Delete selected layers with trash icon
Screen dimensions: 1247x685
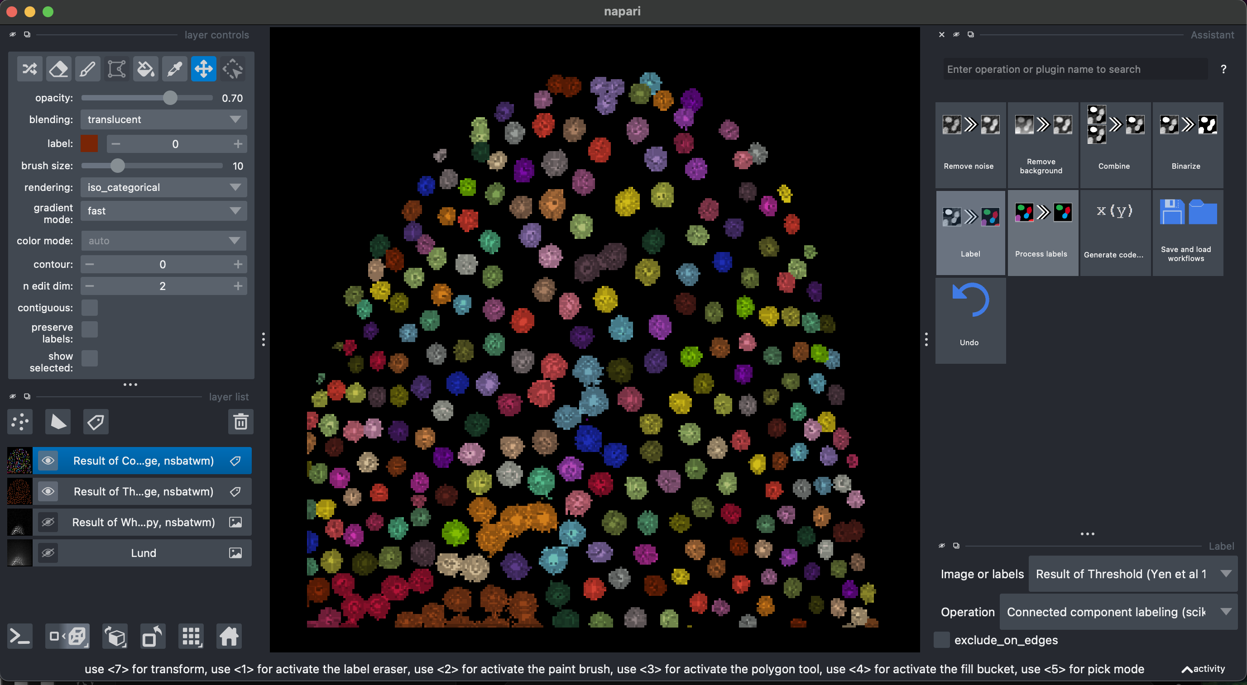pos(240,422)
